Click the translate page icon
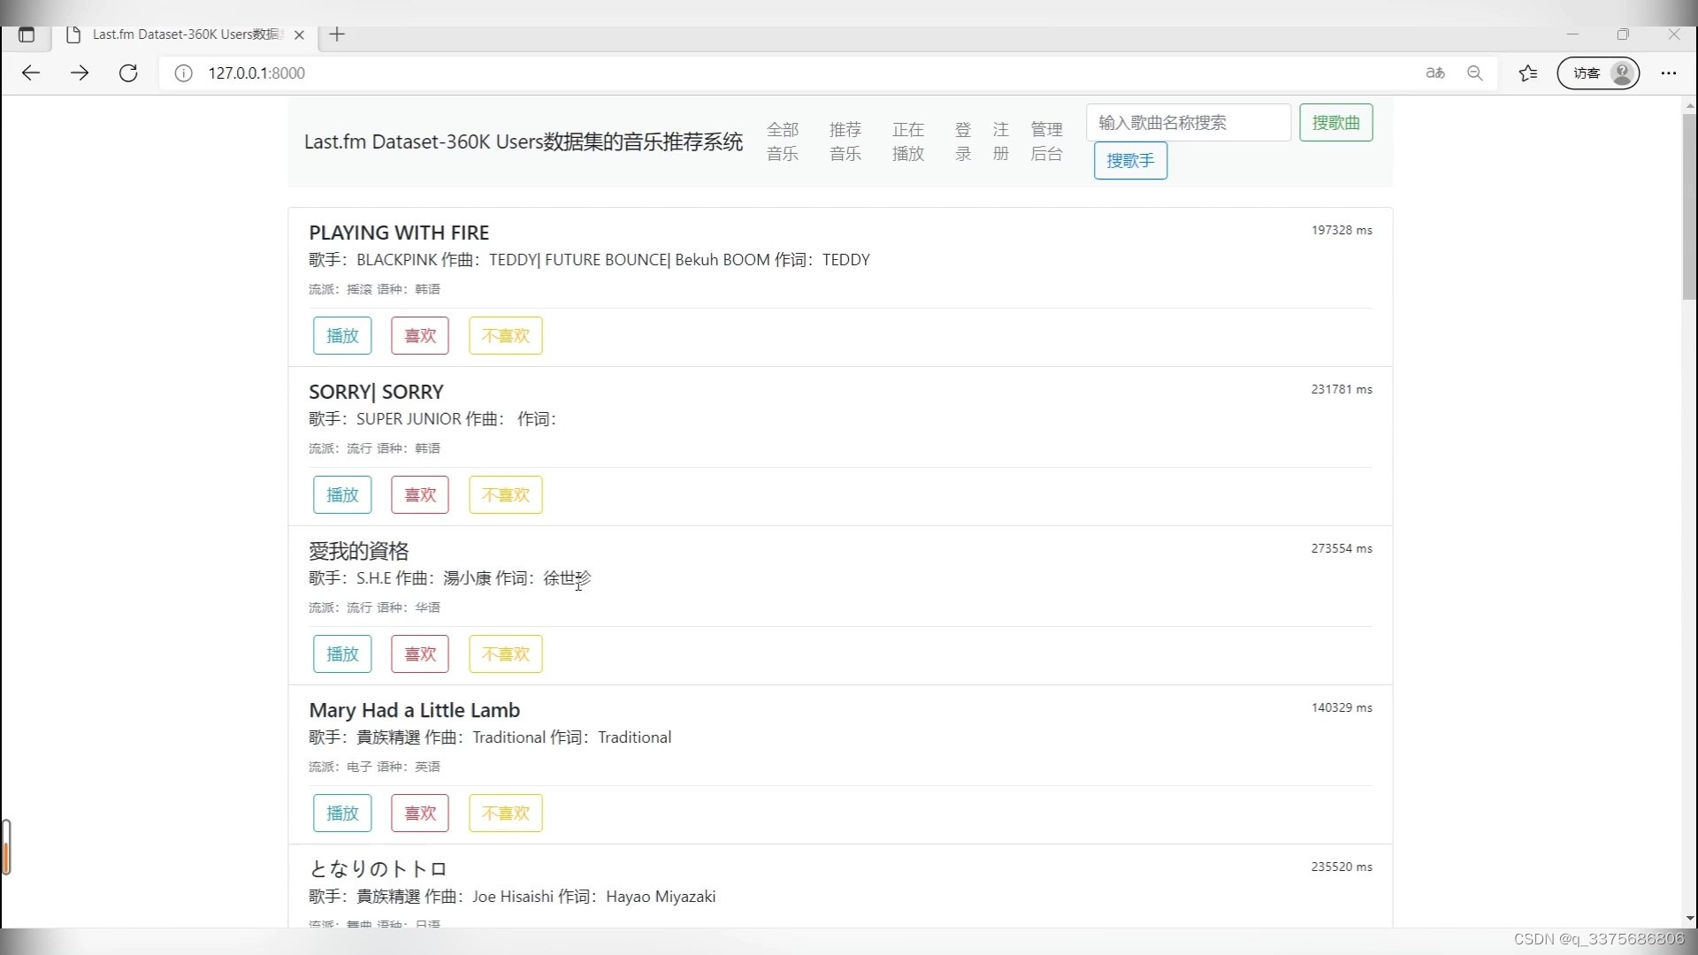Image resolution: width=1698 pixels, height=955 pixels. (1434, 73)
